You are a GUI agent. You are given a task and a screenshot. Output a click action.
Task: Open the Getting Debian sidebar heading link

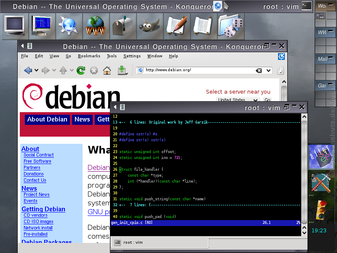pos(43,209)
